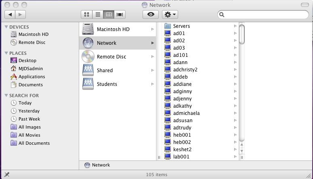Toggle the toolbar with the pill button

click(x=305, y=5)
